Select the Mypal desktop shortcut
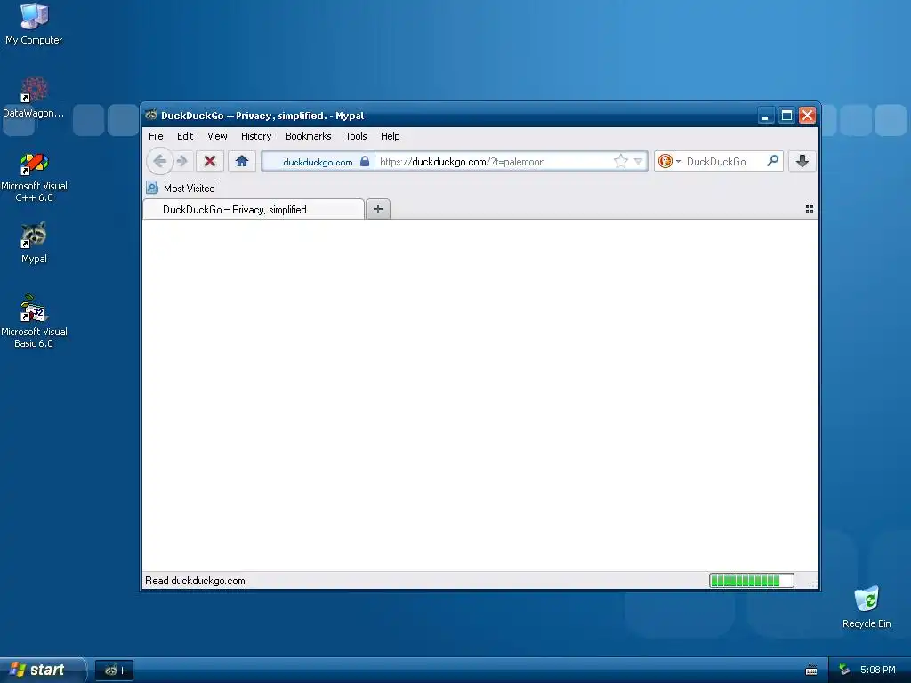 pos(34,243)
